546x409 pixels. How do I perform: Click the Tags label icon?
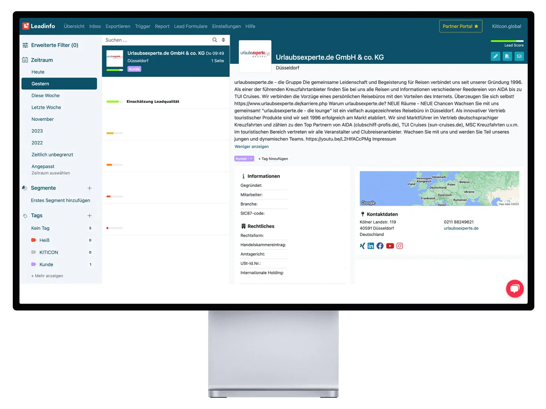tap(25, 216)
